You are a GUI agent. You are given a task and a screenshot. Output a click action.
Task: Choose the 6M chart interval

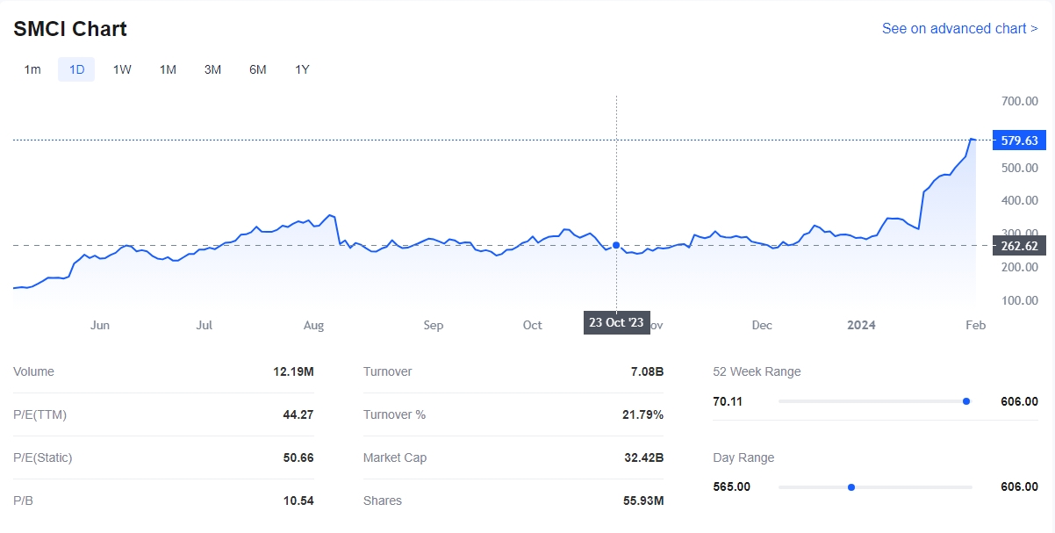257,69
